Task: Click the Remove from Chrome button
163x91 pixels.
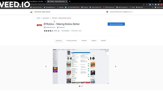Action: 116,24
